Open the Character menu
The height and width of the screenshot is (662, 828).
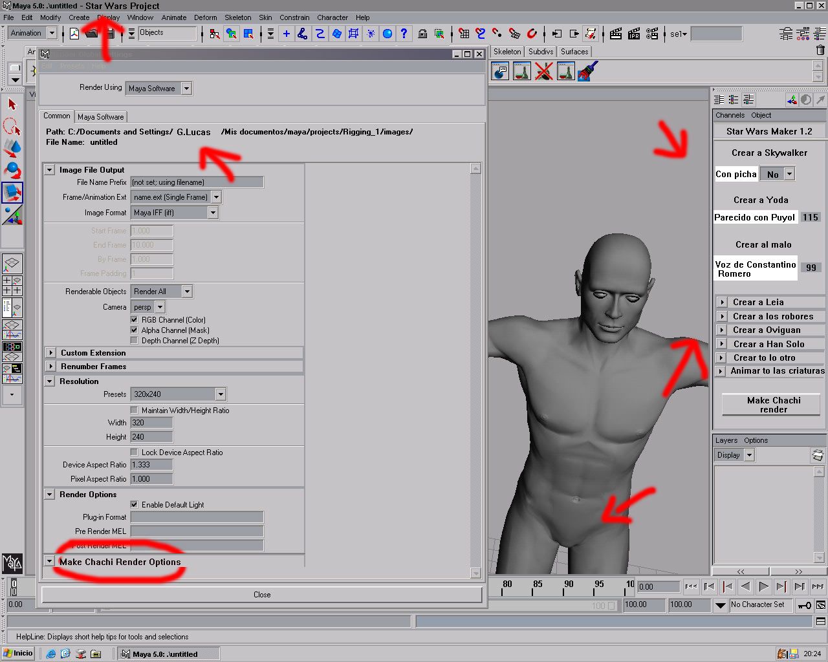point(332,17)
